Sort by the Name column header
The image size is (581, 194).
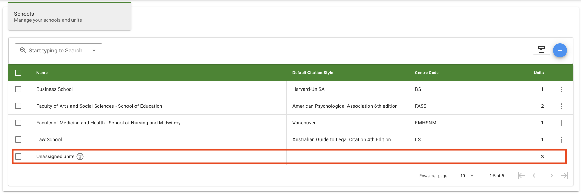(42, 73)
